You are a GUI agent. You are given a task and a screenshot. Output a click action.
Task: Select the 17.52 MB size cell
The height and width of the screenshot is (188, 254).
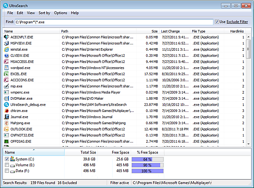151,74
